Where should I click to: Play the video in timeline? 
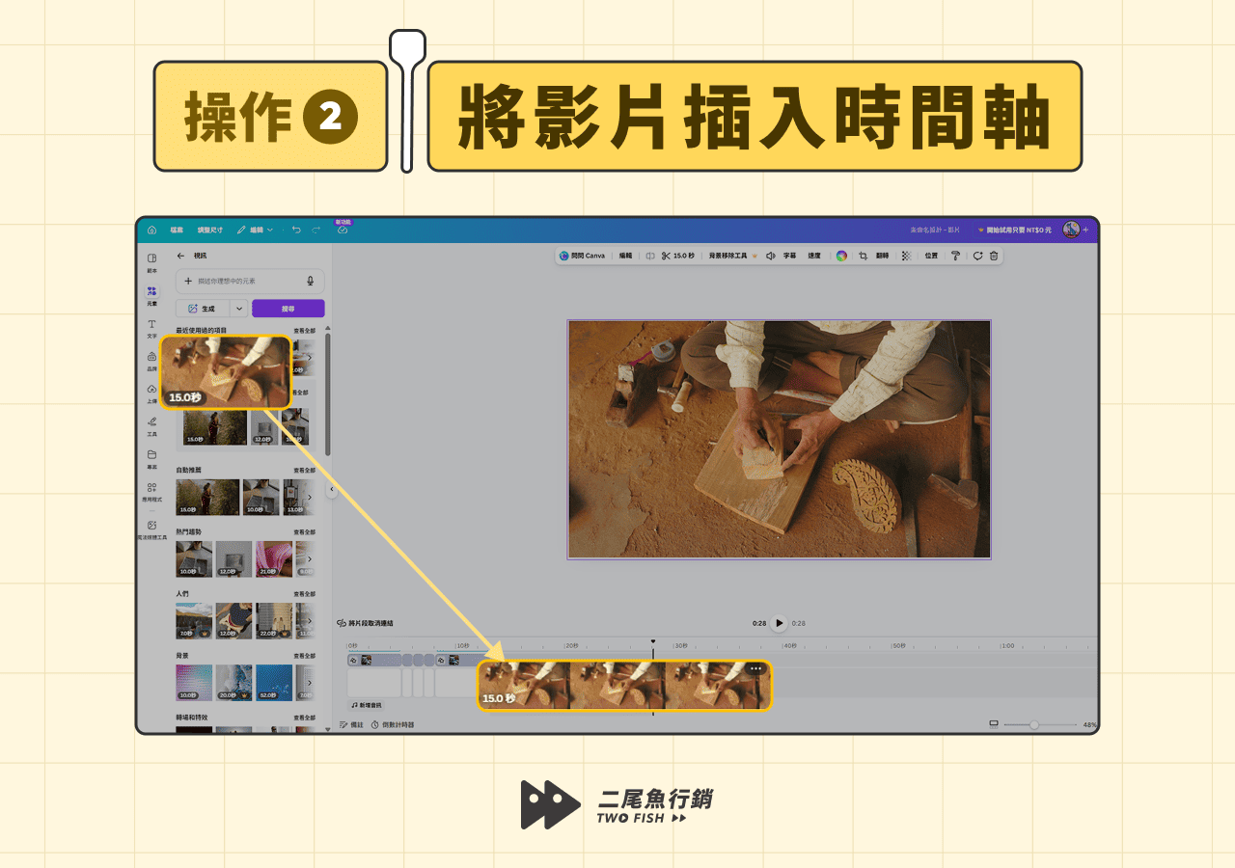780,623
